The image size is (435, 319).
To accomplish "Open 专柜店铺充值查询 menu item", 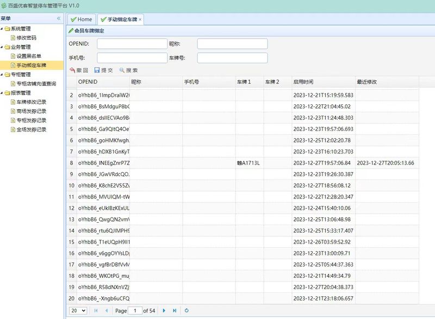I will [36, 84].
